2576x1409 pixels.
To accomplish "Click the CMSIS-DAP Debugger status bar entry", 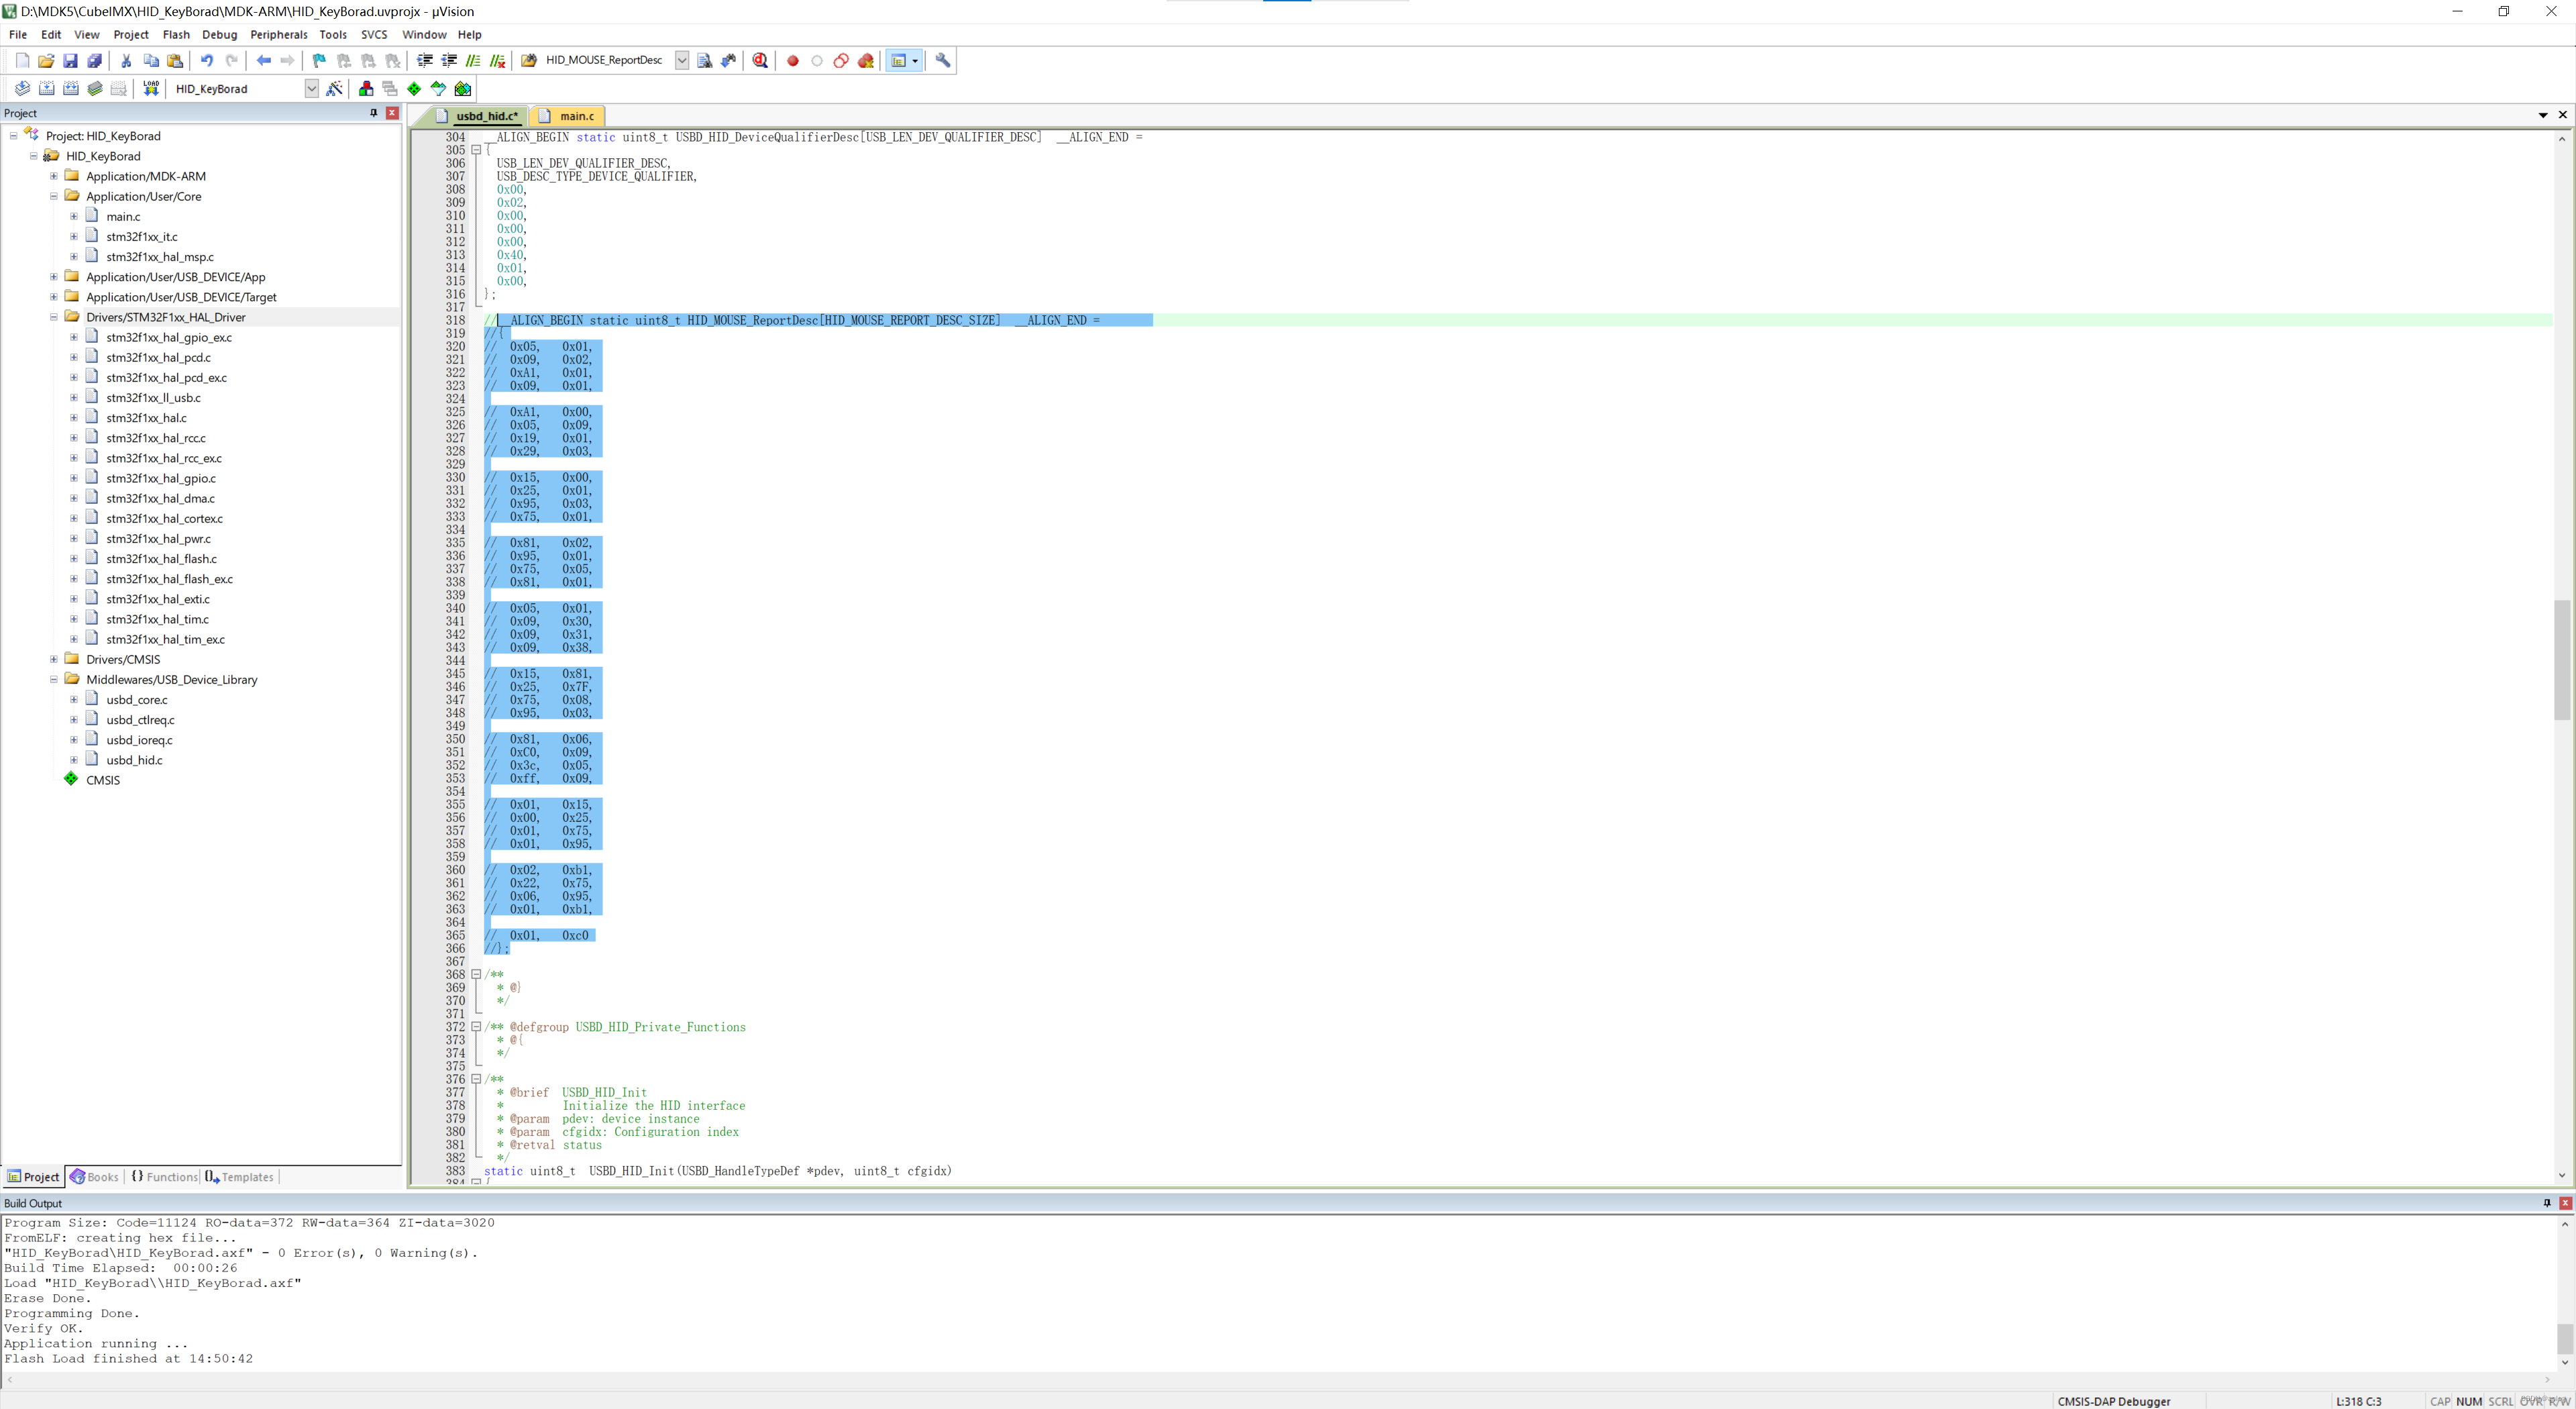I will [x=2113, y=1401].
